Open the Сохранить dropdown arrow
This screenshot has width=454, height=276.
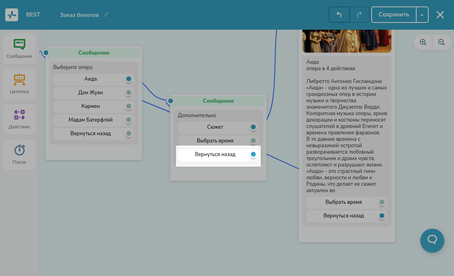(x=422, y=15)
